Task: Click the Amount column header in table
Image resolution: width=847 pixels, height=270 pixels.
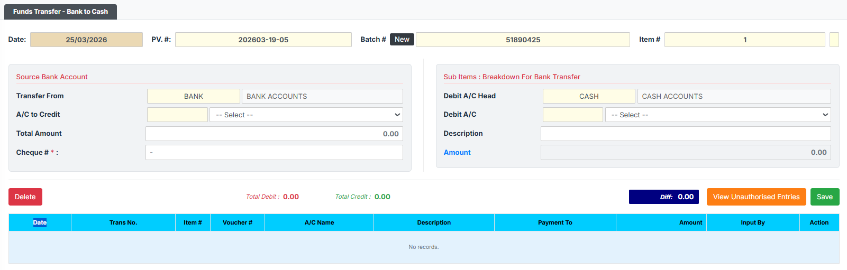Action: point(690,222)
